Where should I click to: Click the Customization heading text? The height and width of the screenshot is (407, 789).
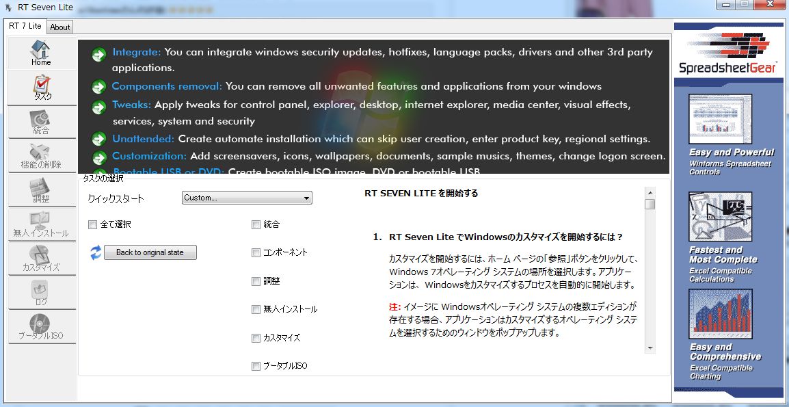pos(149,156)
